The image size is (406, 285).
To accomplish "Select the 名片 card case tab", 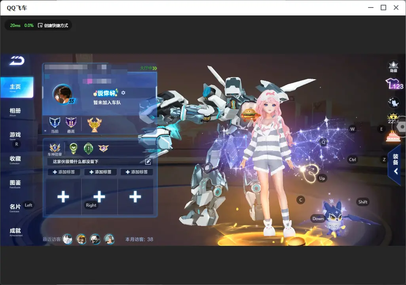I will [15, 207].
